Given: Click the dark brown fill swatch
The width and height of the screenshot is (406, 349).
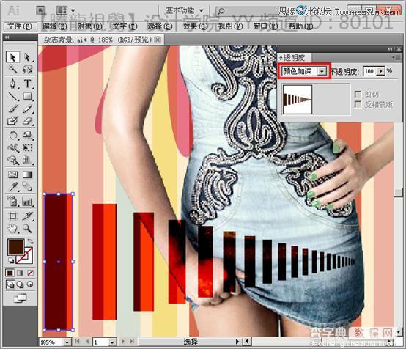Looking at the screenshot, I should coord(16,247).
